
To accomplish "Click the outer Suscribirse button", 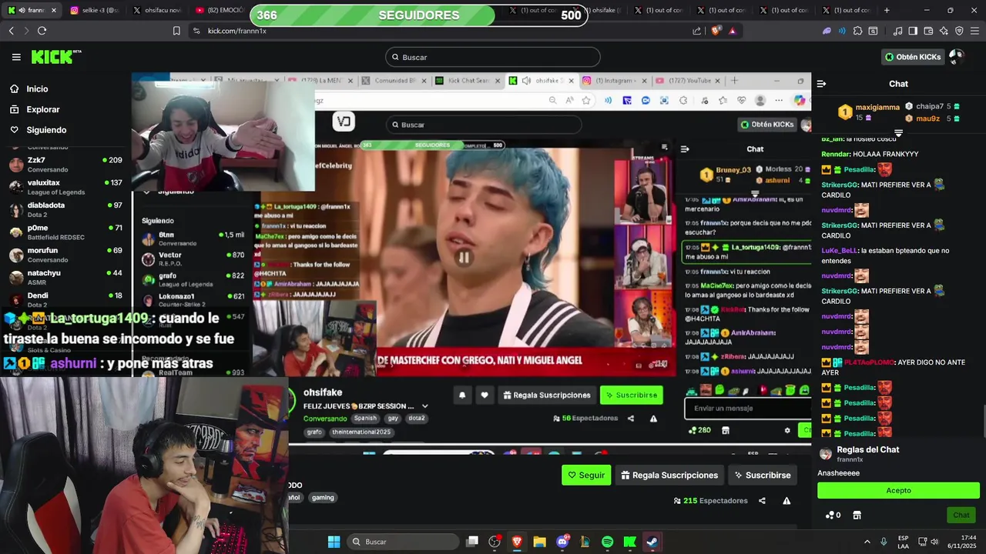I will (762, 475).
